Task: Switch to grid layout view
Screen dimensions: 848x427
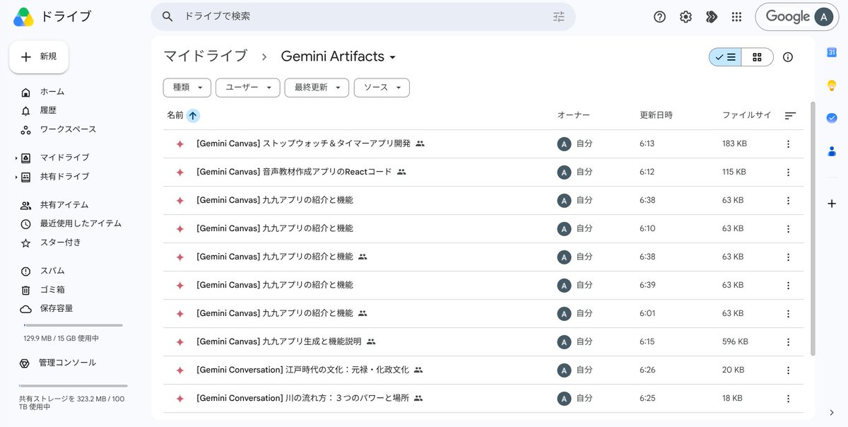Action: click(x=758, y=57)
